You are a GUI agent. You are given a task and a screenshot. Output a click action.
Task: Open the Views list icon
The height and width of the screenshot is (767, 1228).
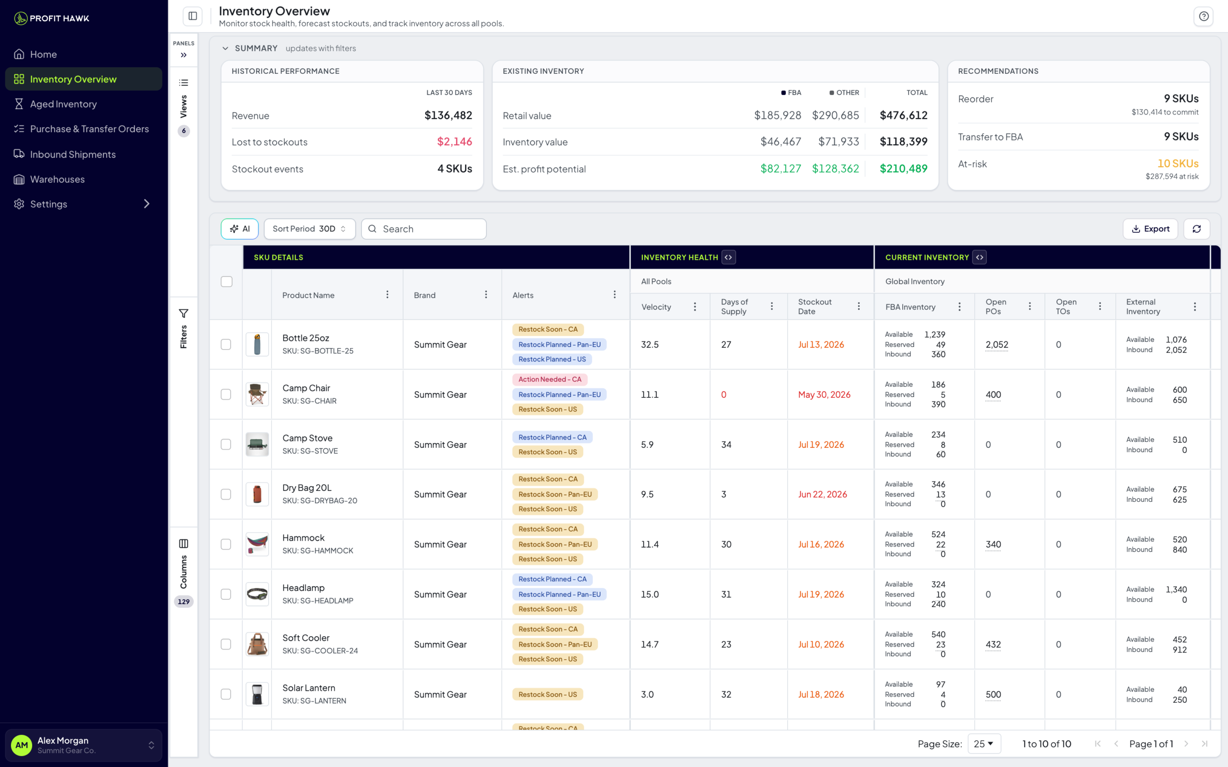(x=184, y=82)
